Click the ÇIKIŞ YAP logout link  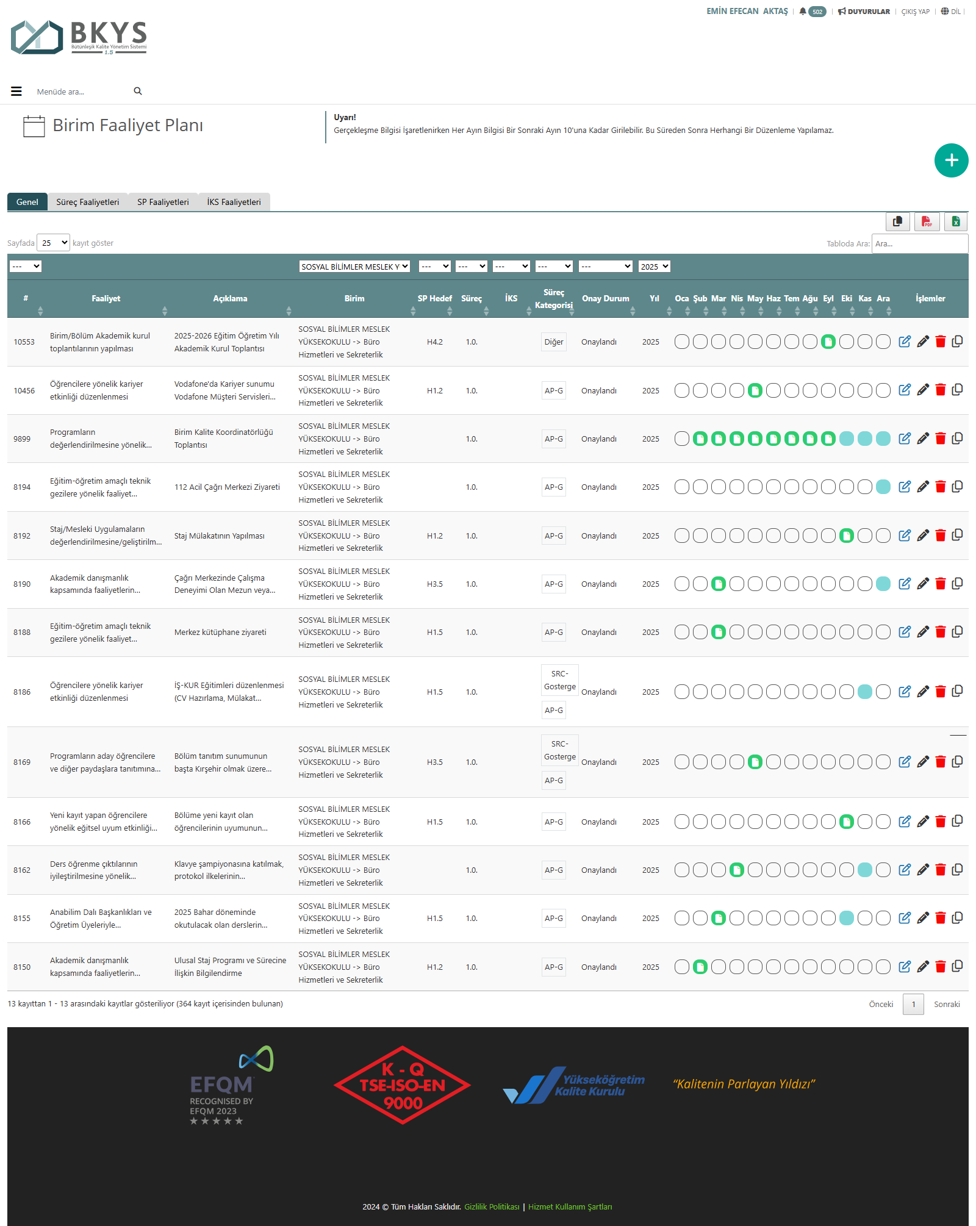pyautogui.click(x=915, y=12)
